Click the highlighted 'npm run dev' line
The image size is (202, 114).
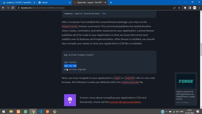70,66
